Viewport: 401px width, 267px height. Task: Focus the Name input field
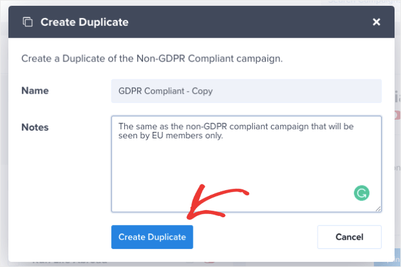tap(246, 91)
